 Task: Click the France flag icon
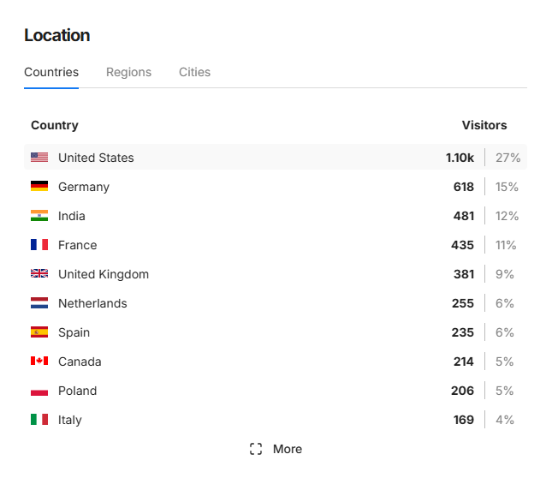click(x=39, y=245)
